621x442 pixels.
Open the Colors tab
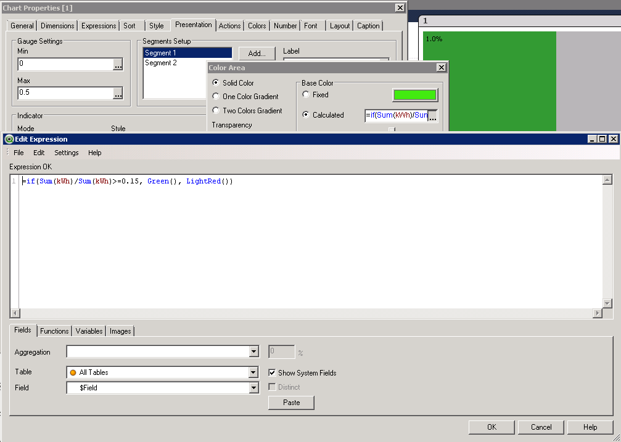[x=257, y=26]
